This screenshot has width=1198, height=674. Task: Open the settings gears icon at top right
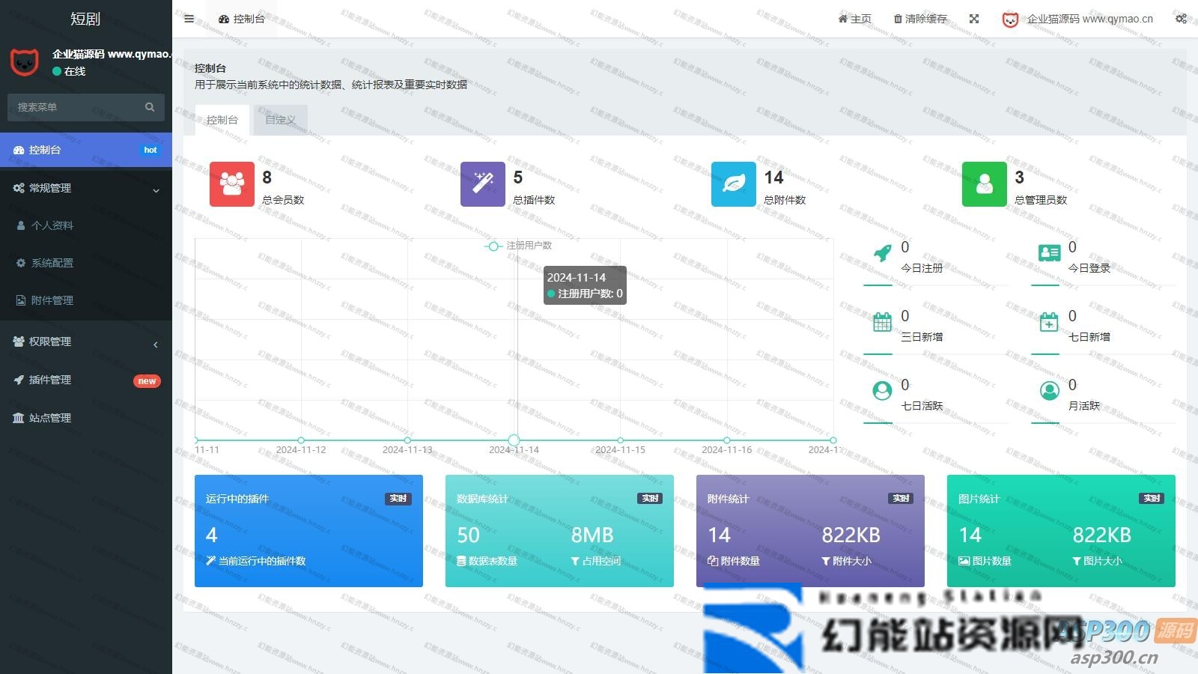[x=1181, y=19]
